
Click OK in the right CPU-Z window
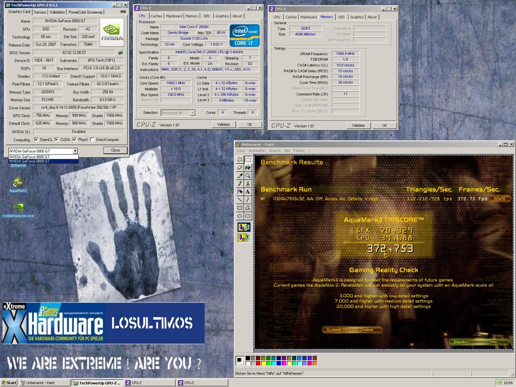[384, 125]
